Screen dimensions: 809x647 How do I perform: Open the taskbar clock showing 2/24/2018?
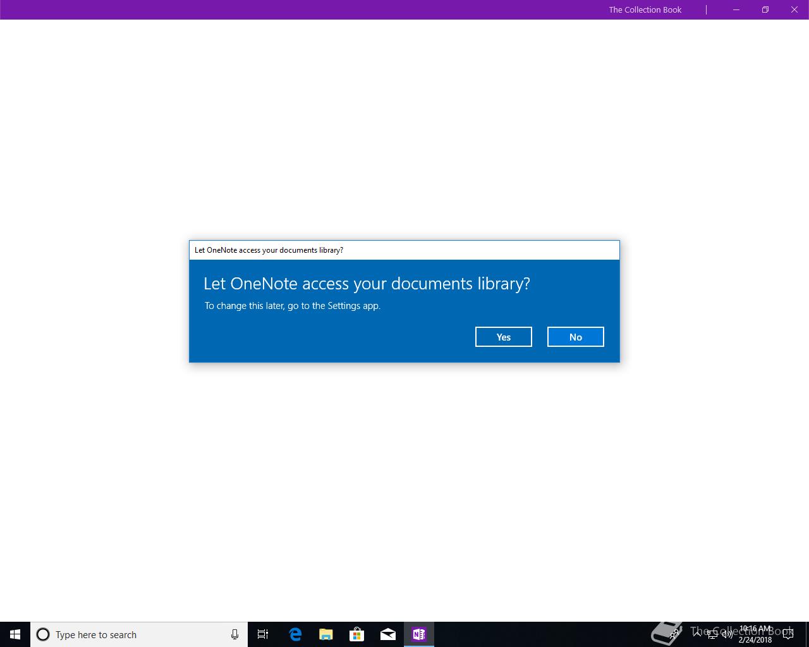pyautogui.click(x=755, y=634)
